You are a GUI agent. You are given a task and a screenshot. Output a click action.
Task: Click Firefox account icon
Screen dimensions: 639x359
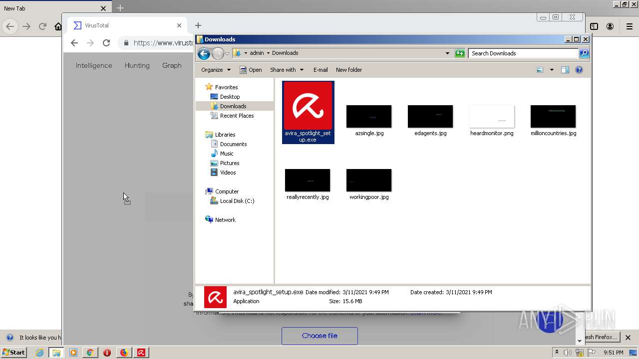pos(610,26)
